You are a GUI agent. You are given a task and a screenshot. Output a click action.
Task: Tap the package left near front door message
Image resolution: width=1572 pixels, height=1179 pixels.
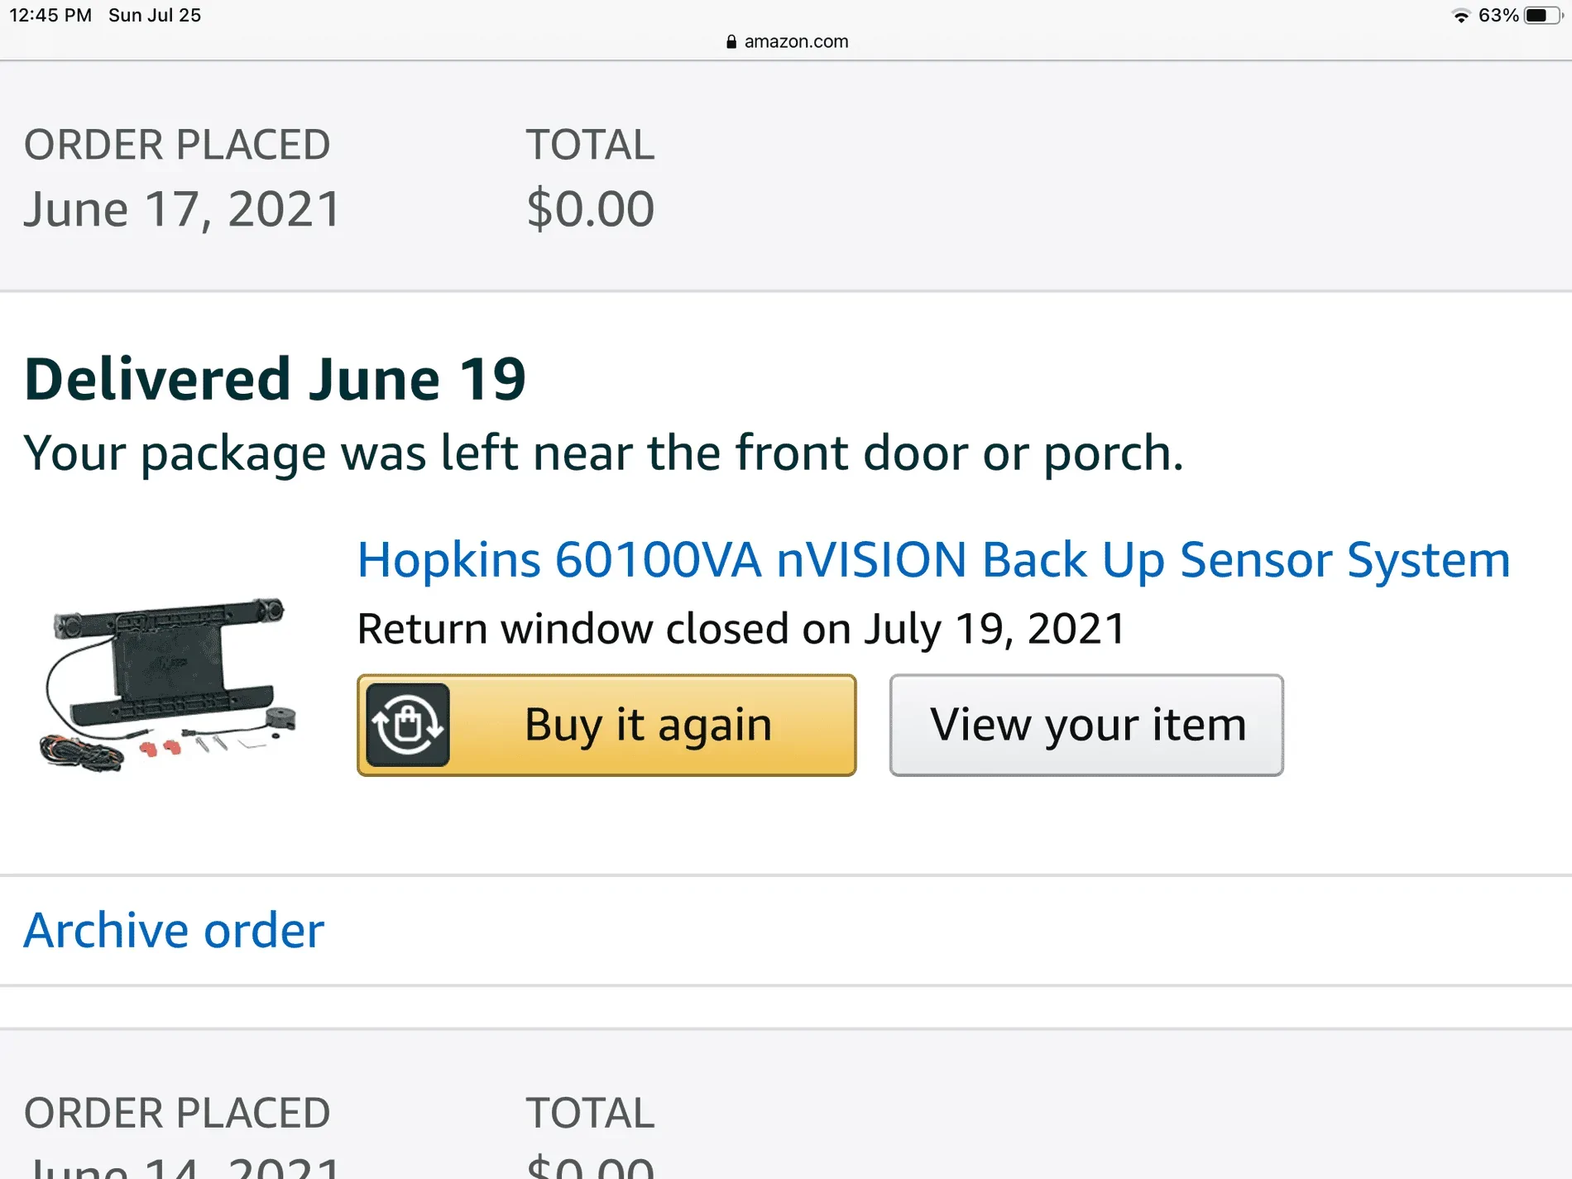(x=603, y=453)
